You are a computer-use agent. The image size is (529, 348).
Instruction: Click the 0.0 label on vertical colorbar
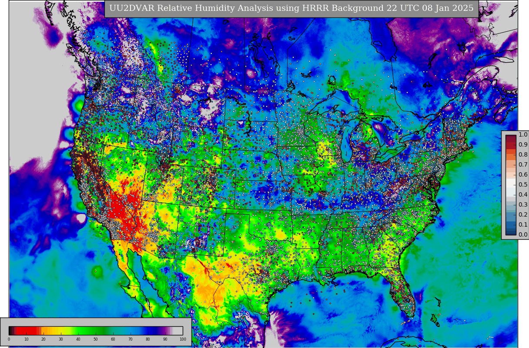(523, 235)
